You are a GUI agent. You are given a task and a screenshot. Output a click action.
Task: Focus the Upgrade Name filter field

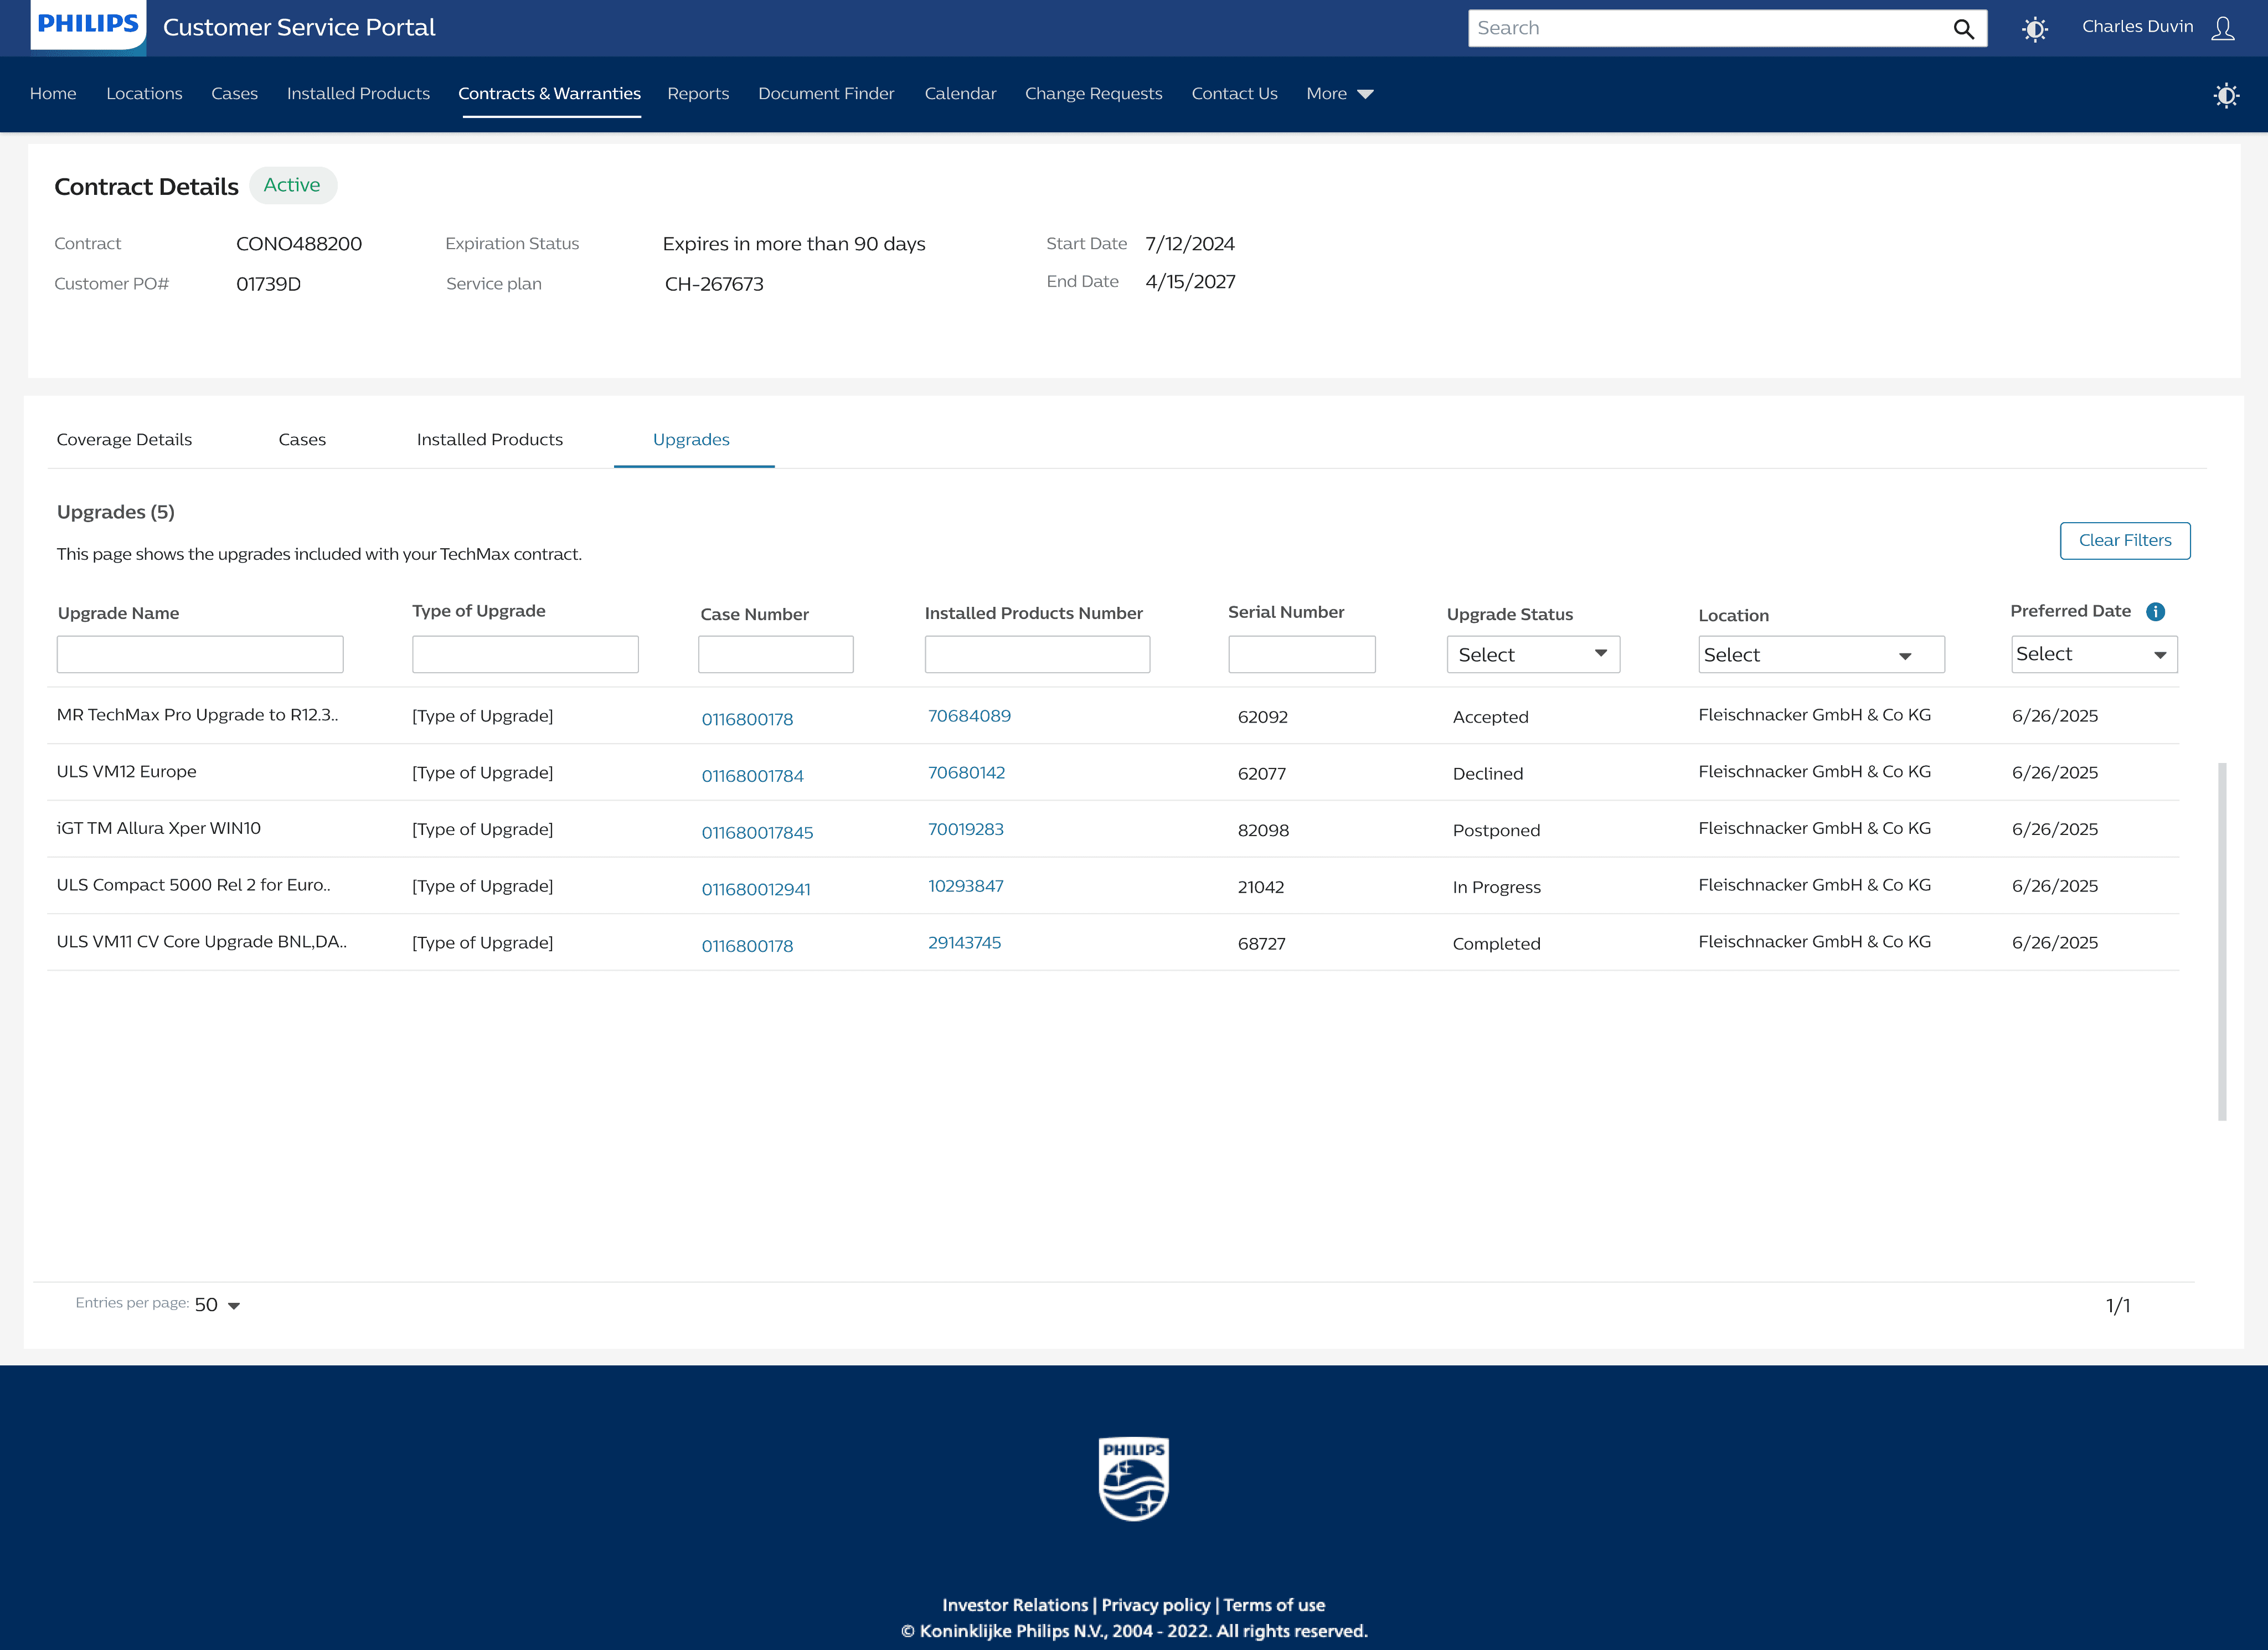click(x=200, y=655)
